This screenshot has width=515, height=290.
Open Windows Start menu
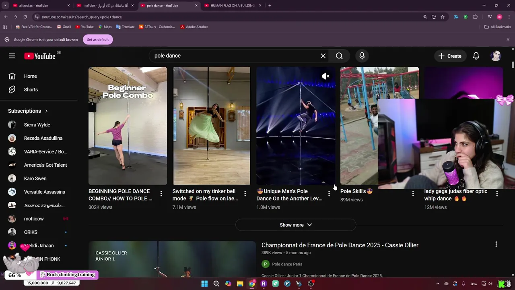click(x=204, y=284)
